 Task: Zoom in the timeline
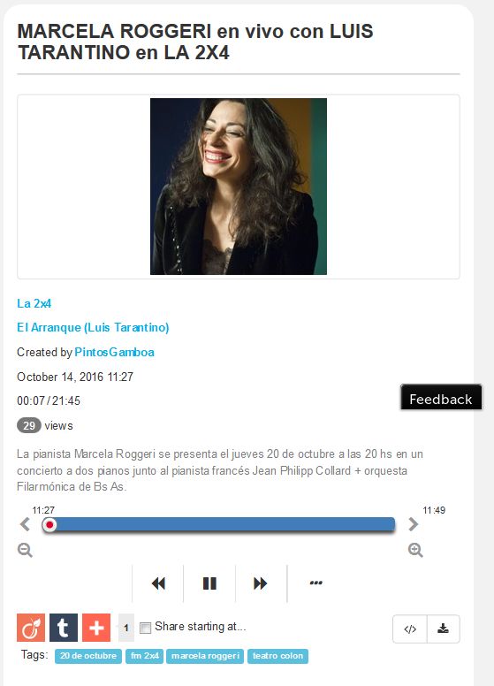[x=415, y=550]
